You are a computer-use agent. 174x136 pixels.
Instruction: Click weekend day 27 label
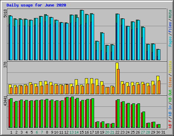143,132
